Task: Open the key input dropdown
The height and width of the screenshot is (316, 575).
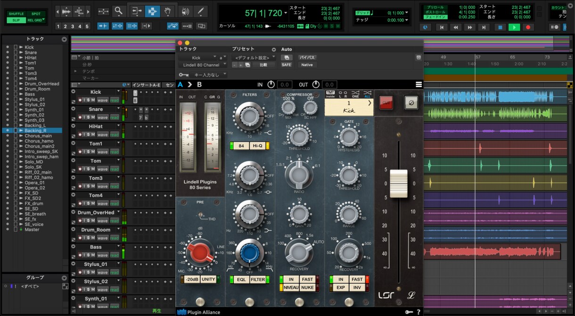Action: click(209, 75)
